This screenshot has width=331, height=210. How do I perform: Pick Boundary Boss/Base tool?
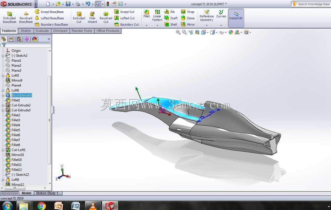51,25
